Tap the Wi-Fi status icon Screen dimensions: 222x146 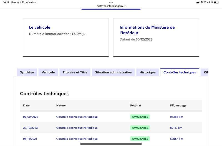[201, 3]
